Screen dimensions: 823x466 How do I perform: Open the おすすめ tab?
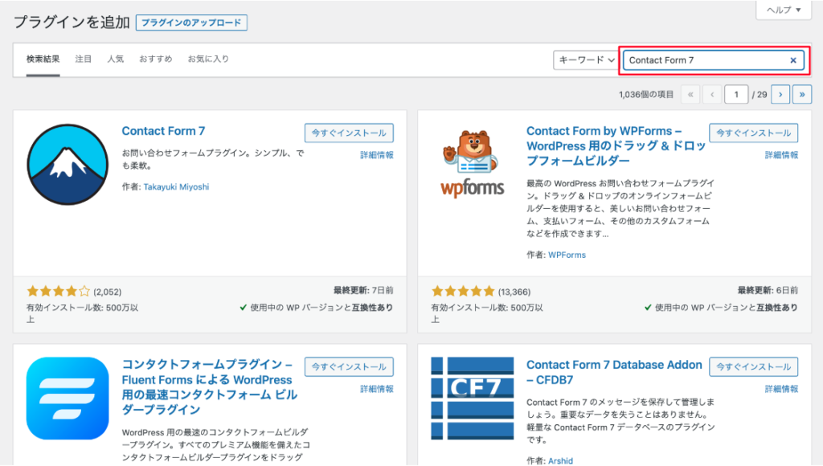point(155,59)
